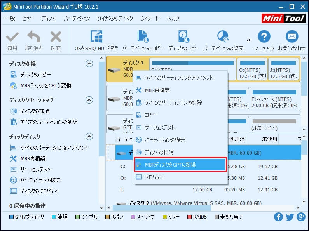The width and height of the screenshot is (309, 231).
Task: Launch OSをSSD/HDに移行 toolbar wizard
Action: [96, 40]
